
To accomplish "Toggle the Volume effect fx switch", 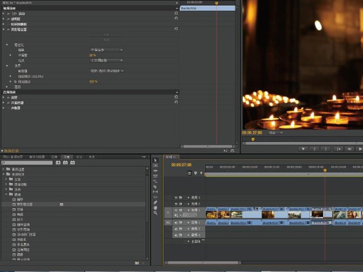I will (x=8, y=98).
